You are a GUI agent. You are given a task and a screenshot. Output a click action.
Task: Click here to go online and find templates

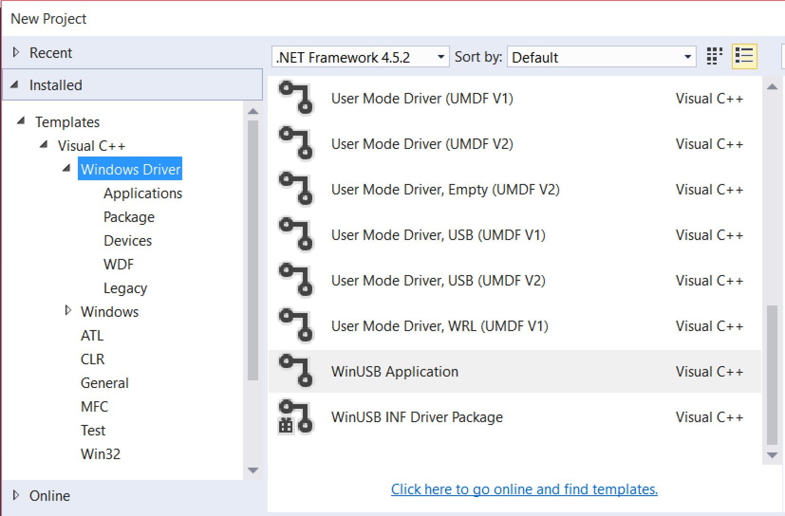(524, 489)
